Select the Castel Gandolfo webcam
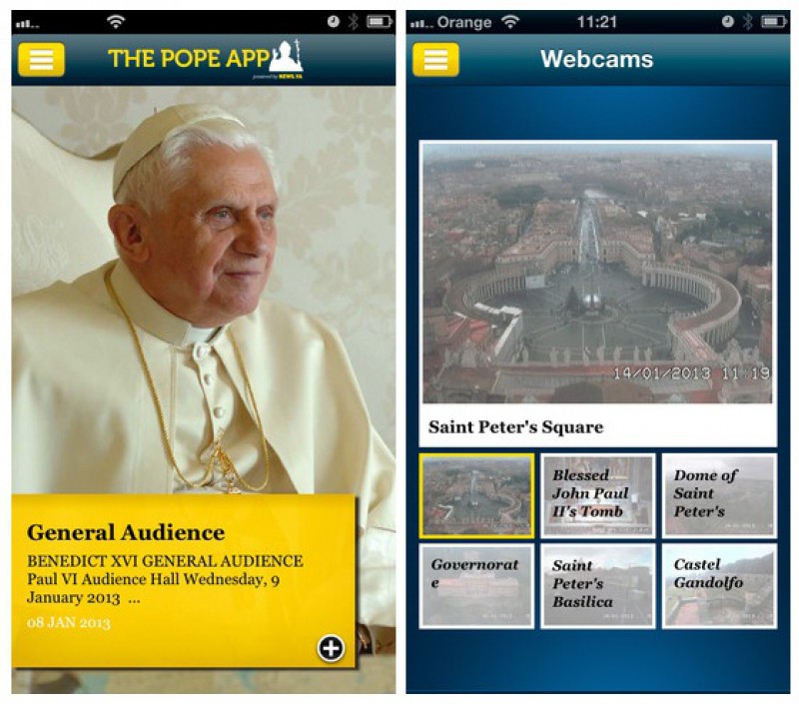The height and width of the screenshot is (704, 799). (719, 586)
